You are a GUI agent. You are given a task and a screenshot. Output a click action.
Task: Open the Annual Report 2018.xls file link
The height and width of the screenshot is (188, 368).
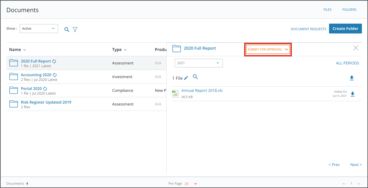[x=202, y=90]
